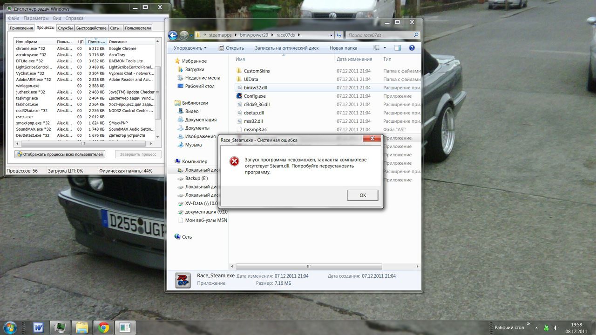Select mss32.dll file

tap(253, 121)
